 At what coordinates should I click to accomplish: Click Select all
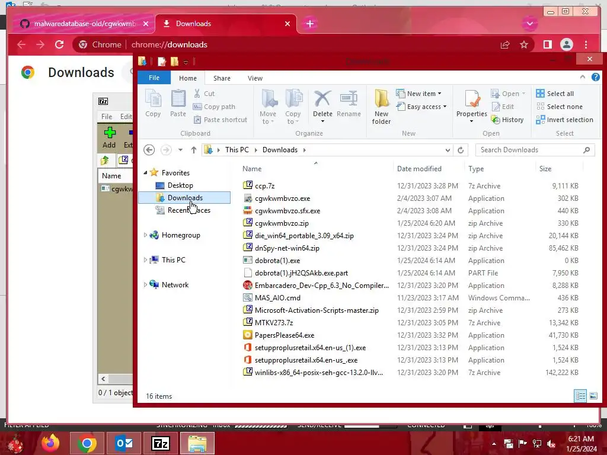(555, 93)
